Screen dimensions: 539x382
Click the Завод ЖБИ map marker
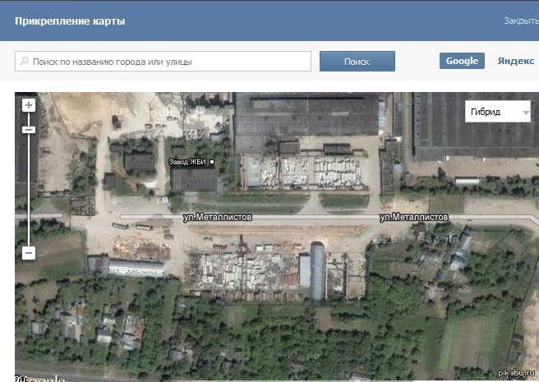(212, 162)
